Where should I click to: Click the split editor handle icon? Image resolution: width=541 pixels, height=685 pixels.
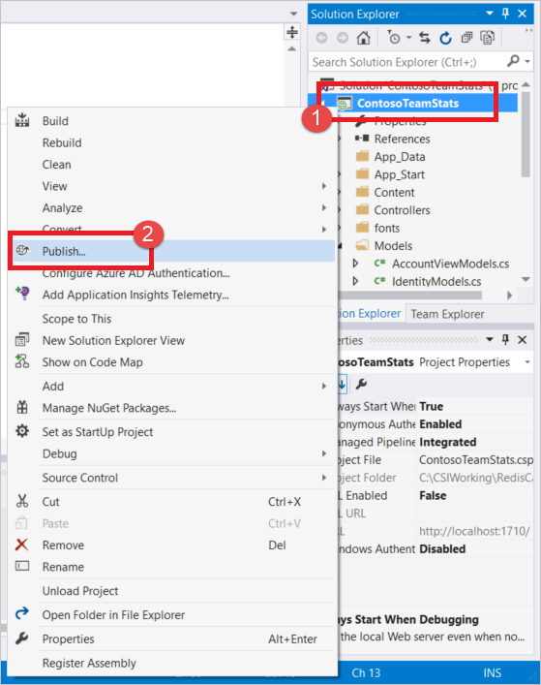292,32
